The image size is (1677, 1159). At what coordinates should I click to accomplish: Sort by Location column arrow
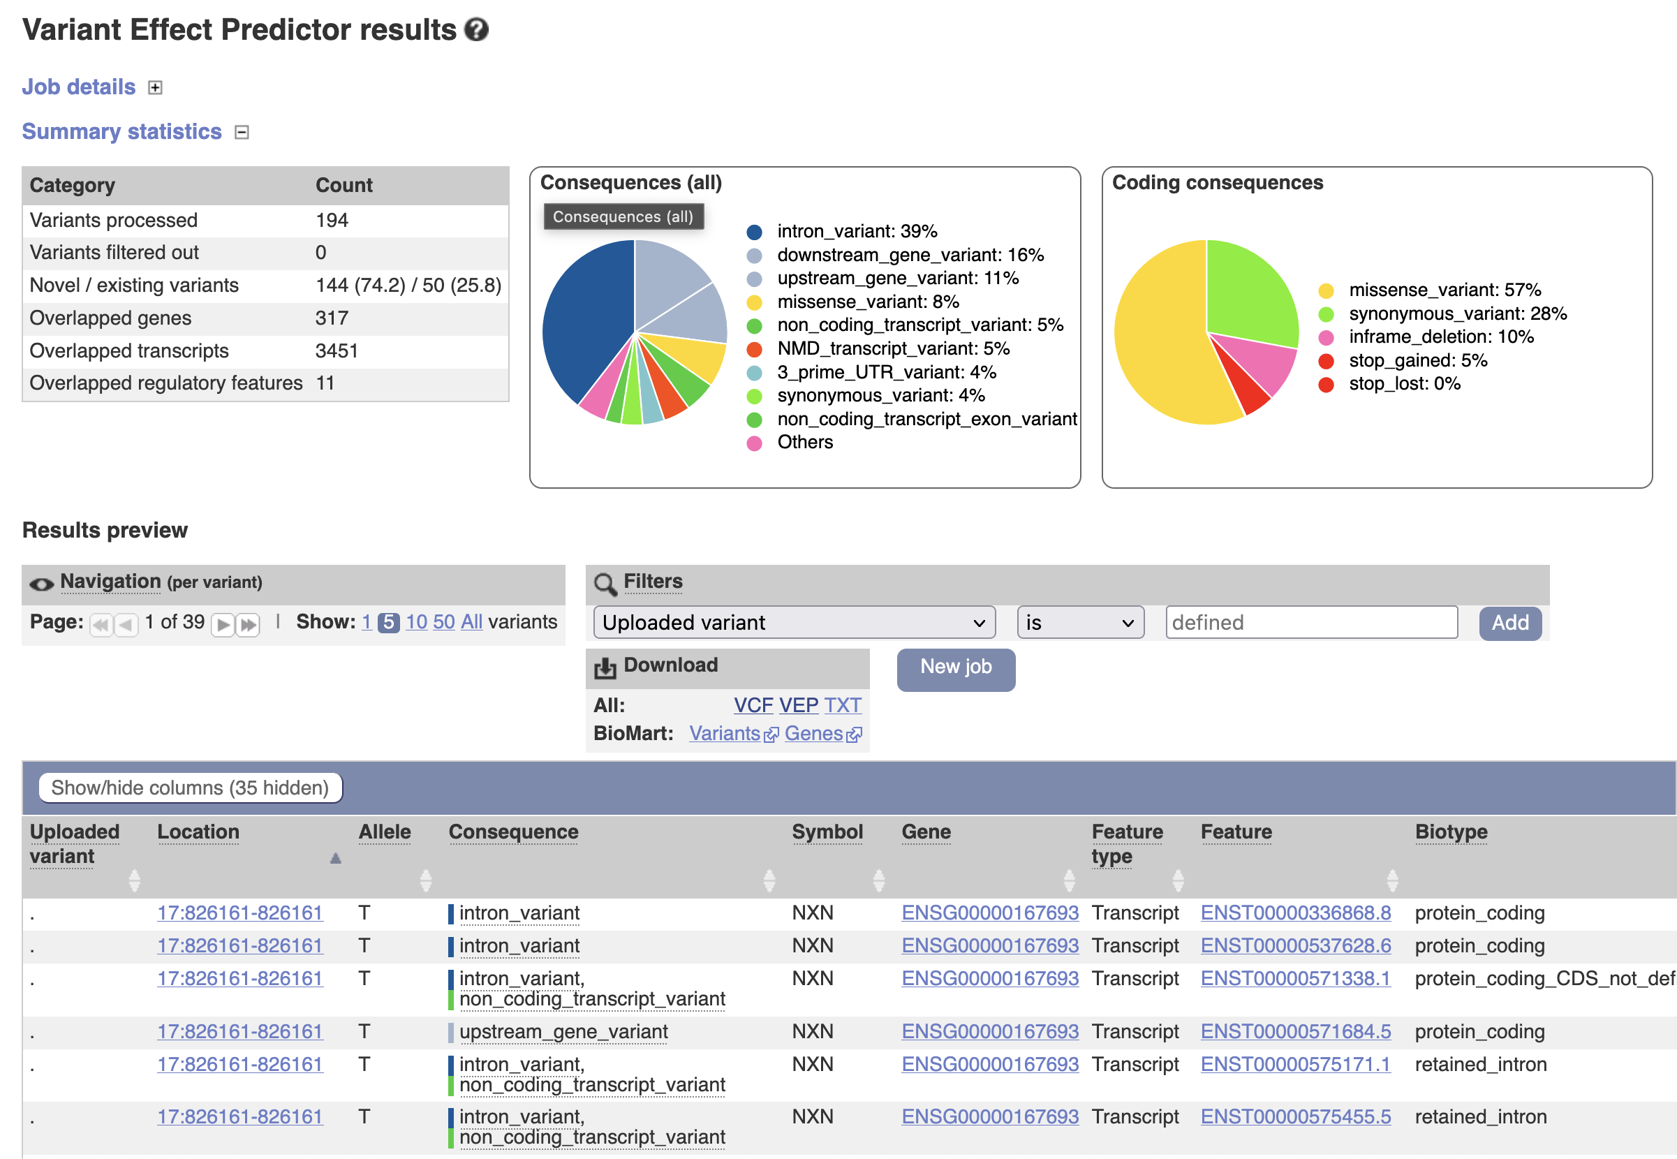point(335,858)
